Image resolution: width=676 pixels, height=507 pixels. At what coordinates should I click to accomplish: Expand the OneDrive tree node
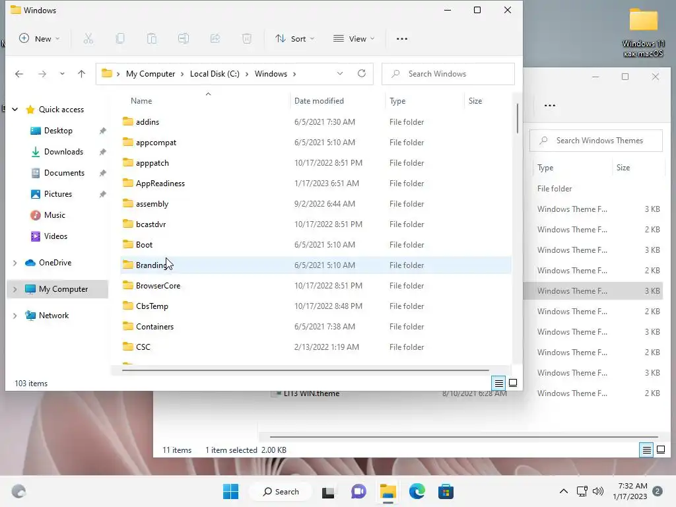click(x=15, y=263)
